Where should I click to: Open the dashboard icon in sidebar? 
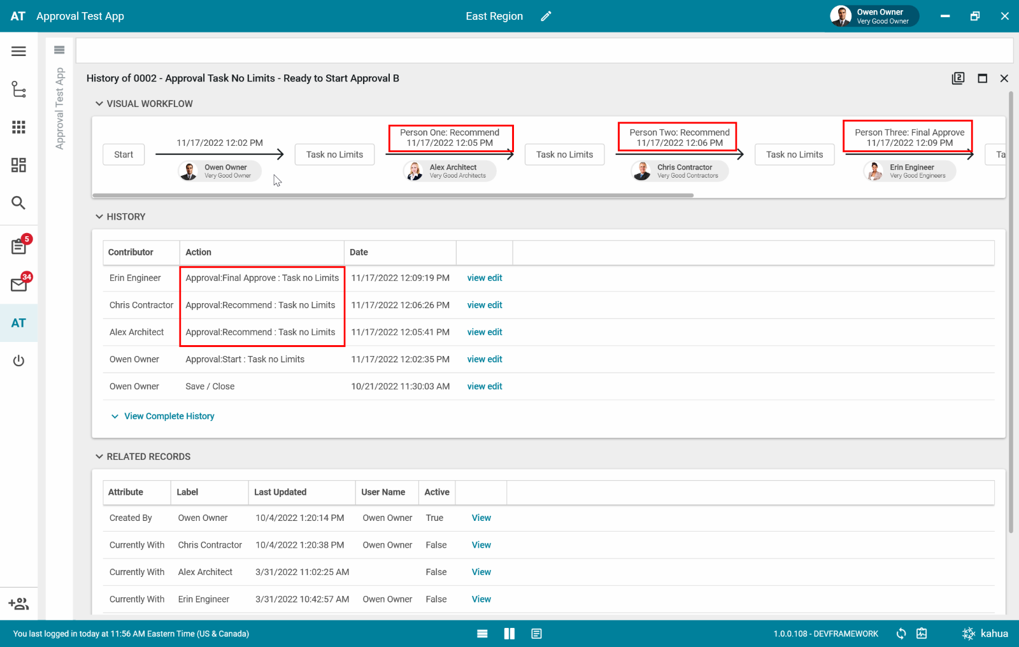18,165
